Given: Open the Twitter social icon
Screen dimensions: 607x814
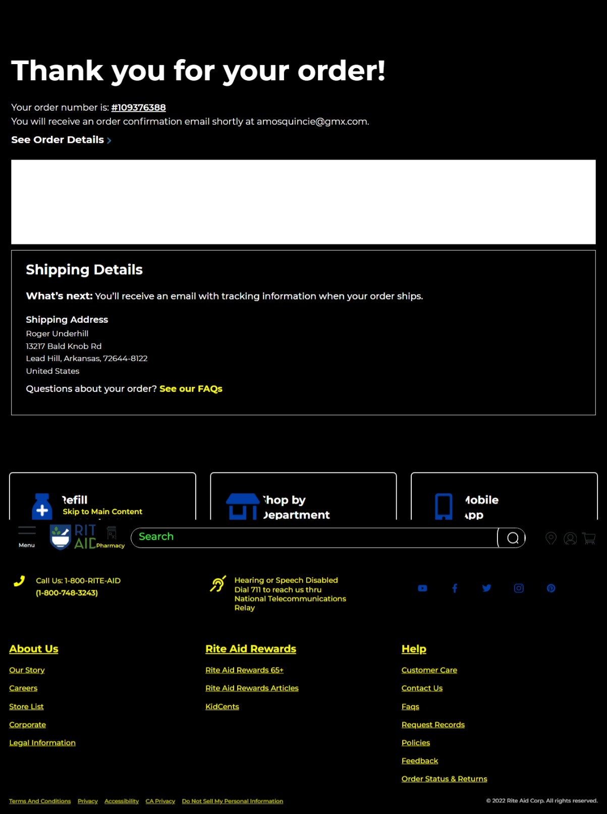Looking at the screenshot, I should pyautogui.click(x=486, y=588).
